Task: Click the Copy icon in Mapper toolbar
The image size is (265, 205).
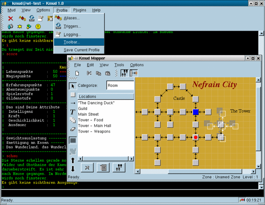Action: point(98,73)
